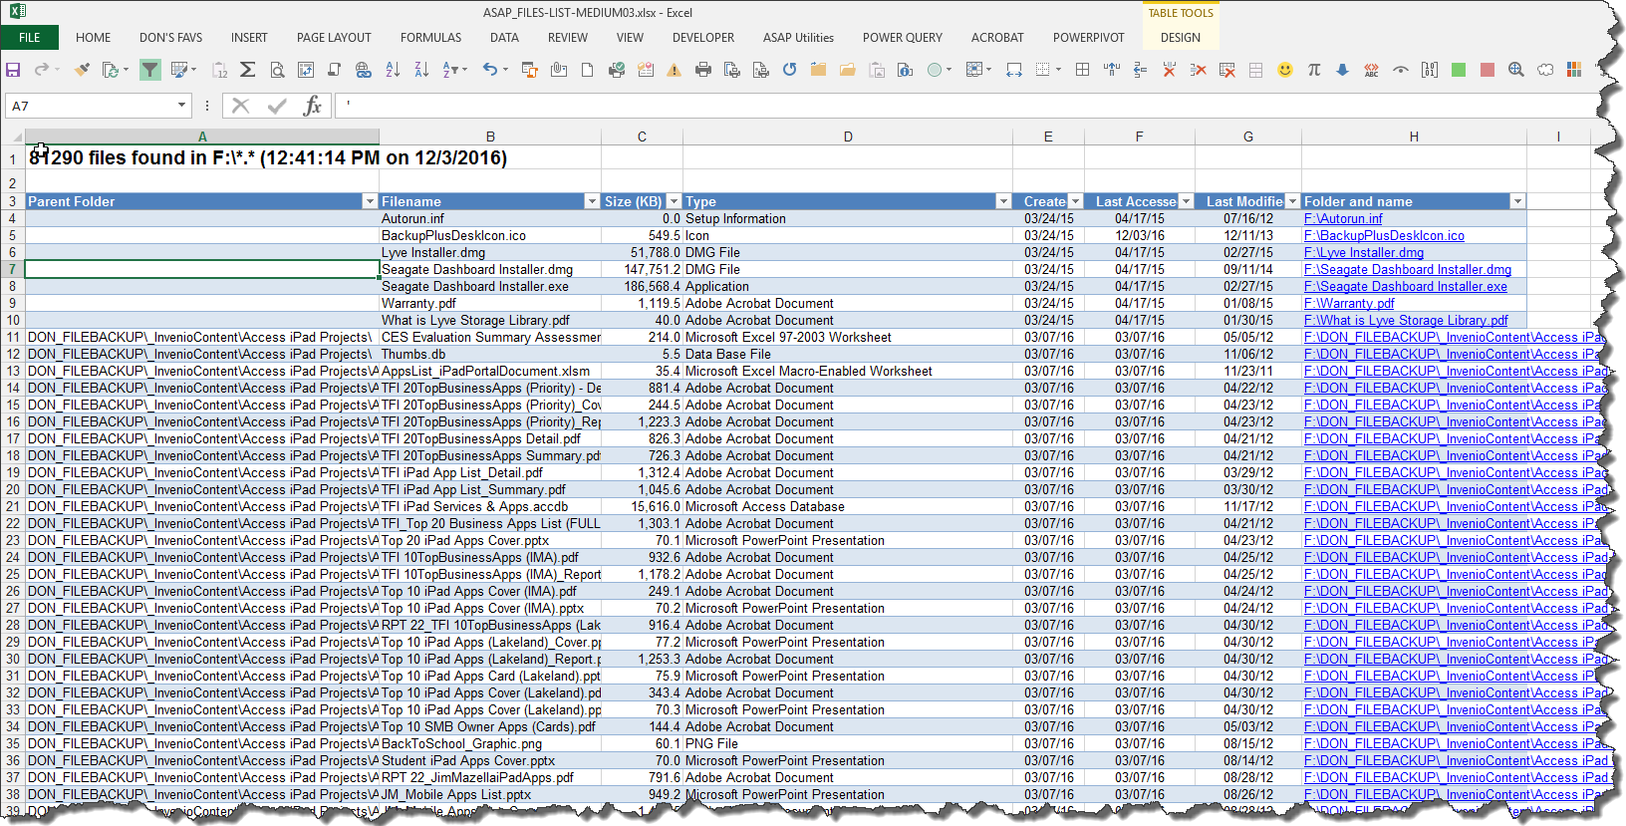The image size is (1626, 826).
Task: Click the format painter brush icon
Action: point(82,70)
